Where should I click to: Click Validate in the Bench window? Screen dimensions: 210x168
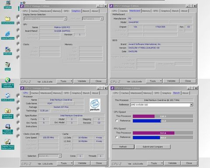coord(172,163)
